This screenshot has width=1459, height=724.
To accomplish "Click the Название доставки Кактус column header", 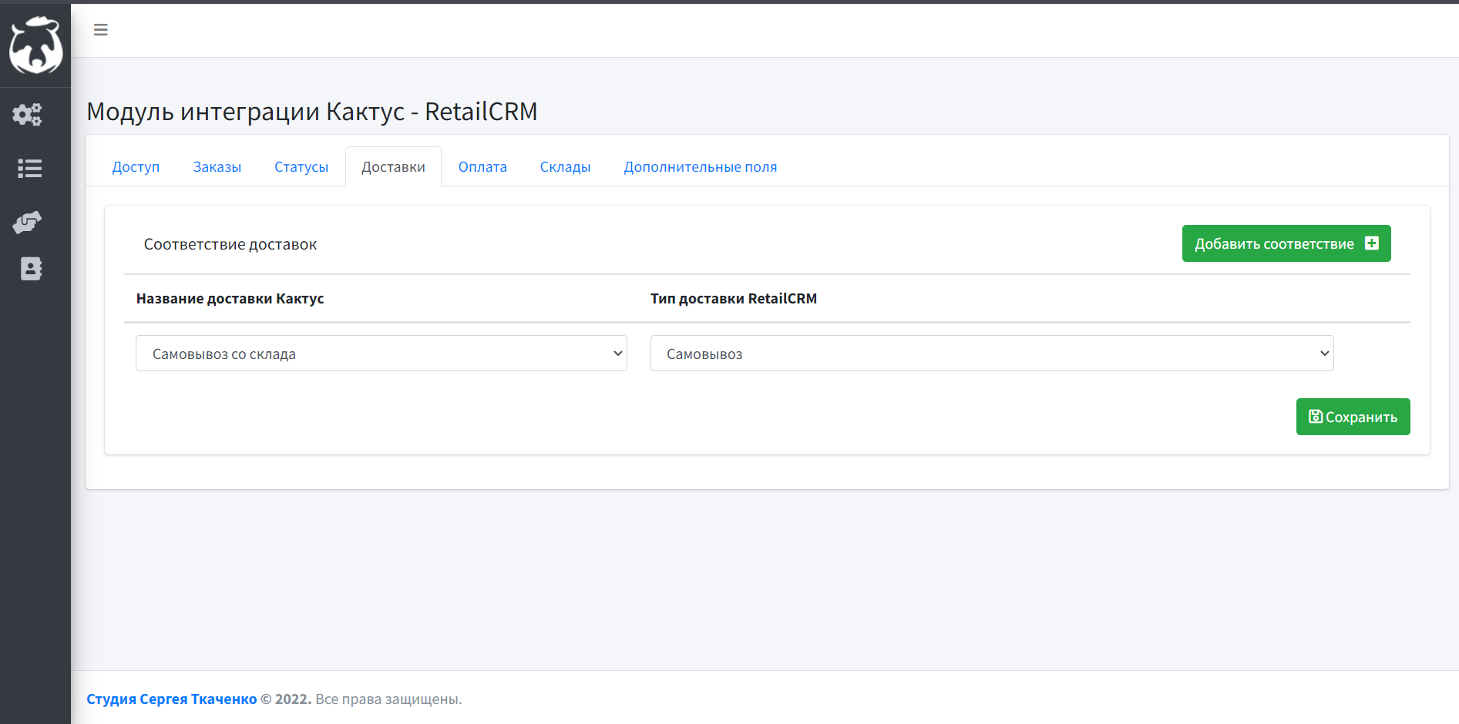I will coord(230,299).
